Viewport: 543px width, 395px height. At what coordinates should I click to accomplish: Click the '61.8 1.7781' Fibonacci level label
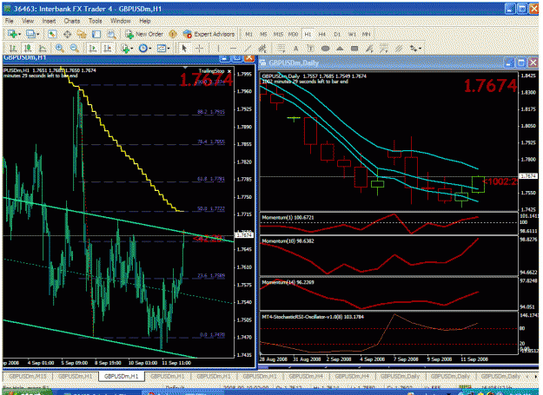tap(211, 179)
